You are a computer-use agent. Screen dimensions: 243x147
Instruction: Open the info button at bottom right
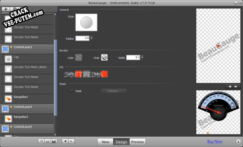point(238,142)
